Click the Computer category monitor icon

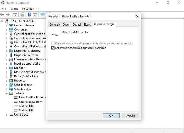coord(11,29)
